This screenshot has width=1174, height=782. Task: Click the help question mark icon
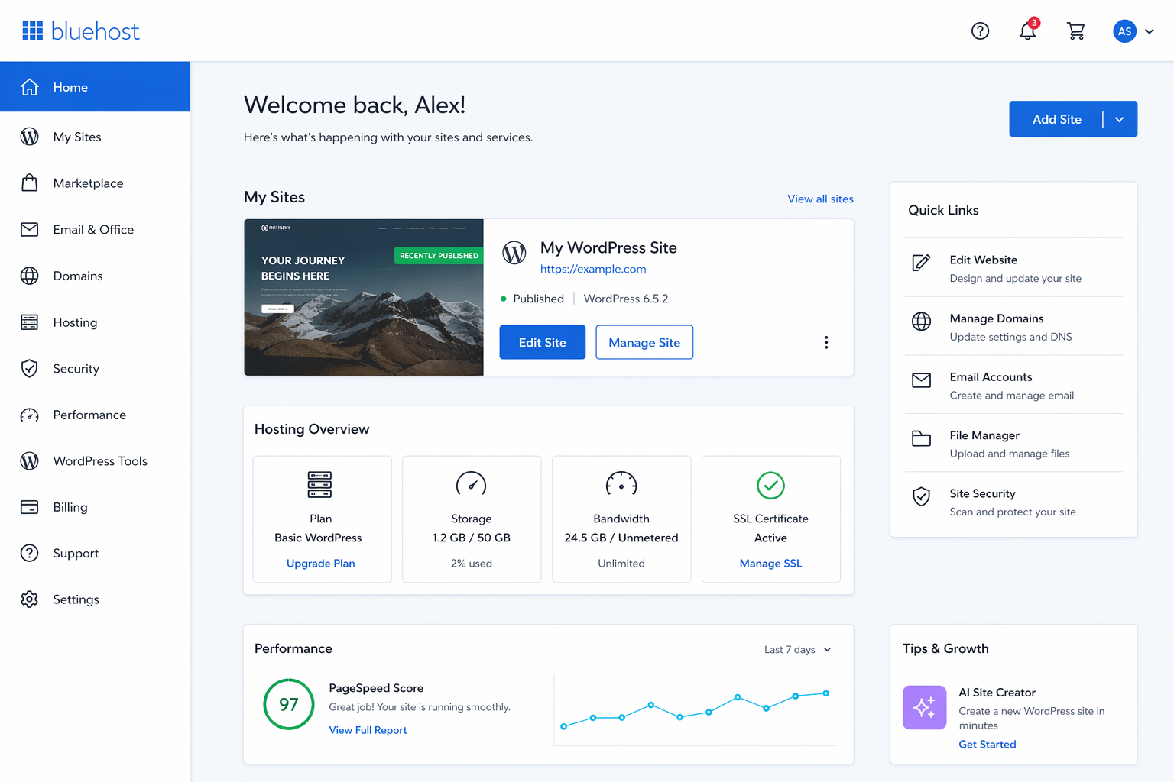click(980, 31)
